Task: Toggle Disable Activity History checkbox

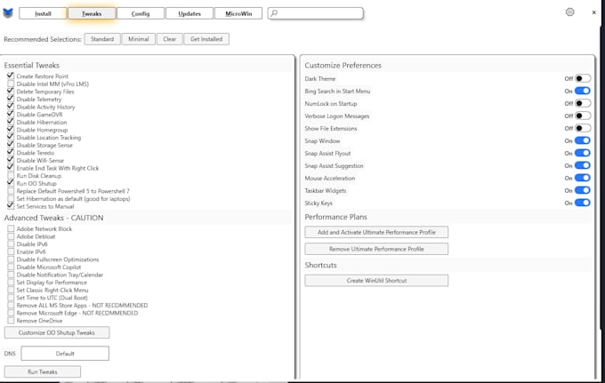Action: (11, 107)
